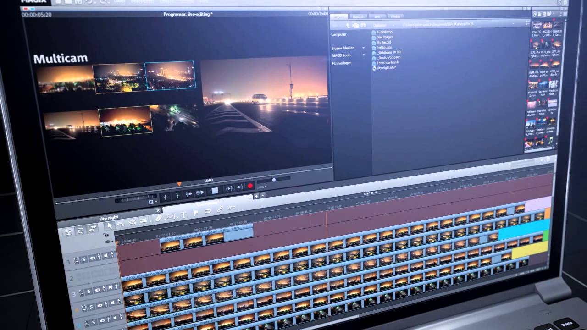The width and height of the screenshot is (587, 330).
Task: Toggle visibility eye on track 3
Action: pyautogui.click(x=98, y=290)
